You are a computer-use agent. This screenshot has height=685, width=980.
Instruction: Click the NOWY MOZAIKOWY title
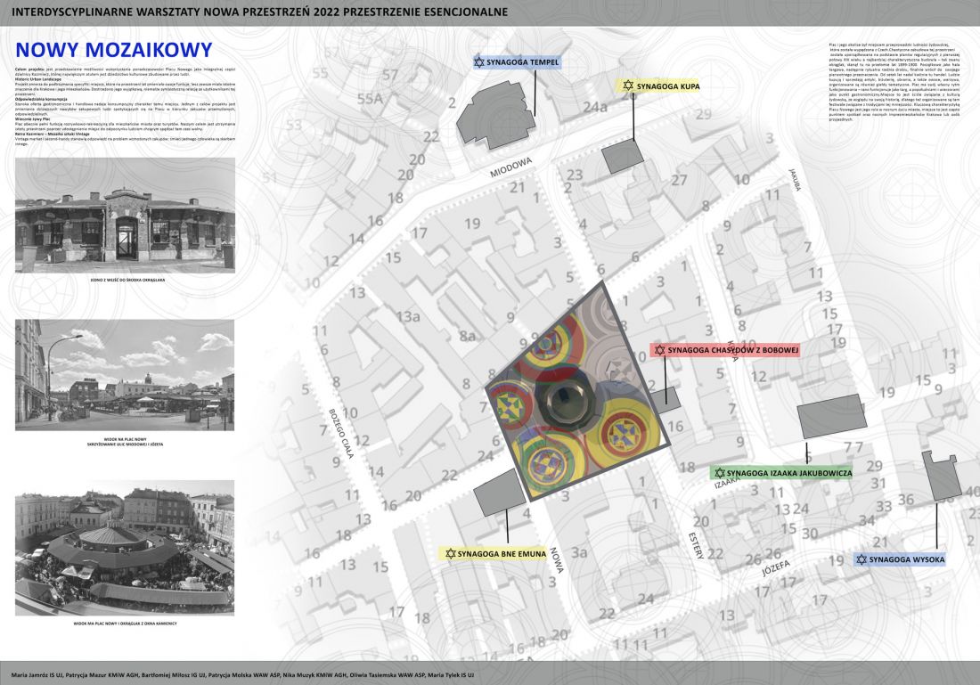click(114, 49)
